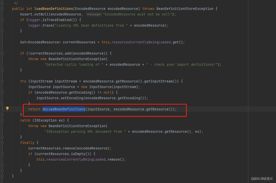Click Assert.notNull method reference
Viewport: 276px width, 183px height.
point(34,14)
